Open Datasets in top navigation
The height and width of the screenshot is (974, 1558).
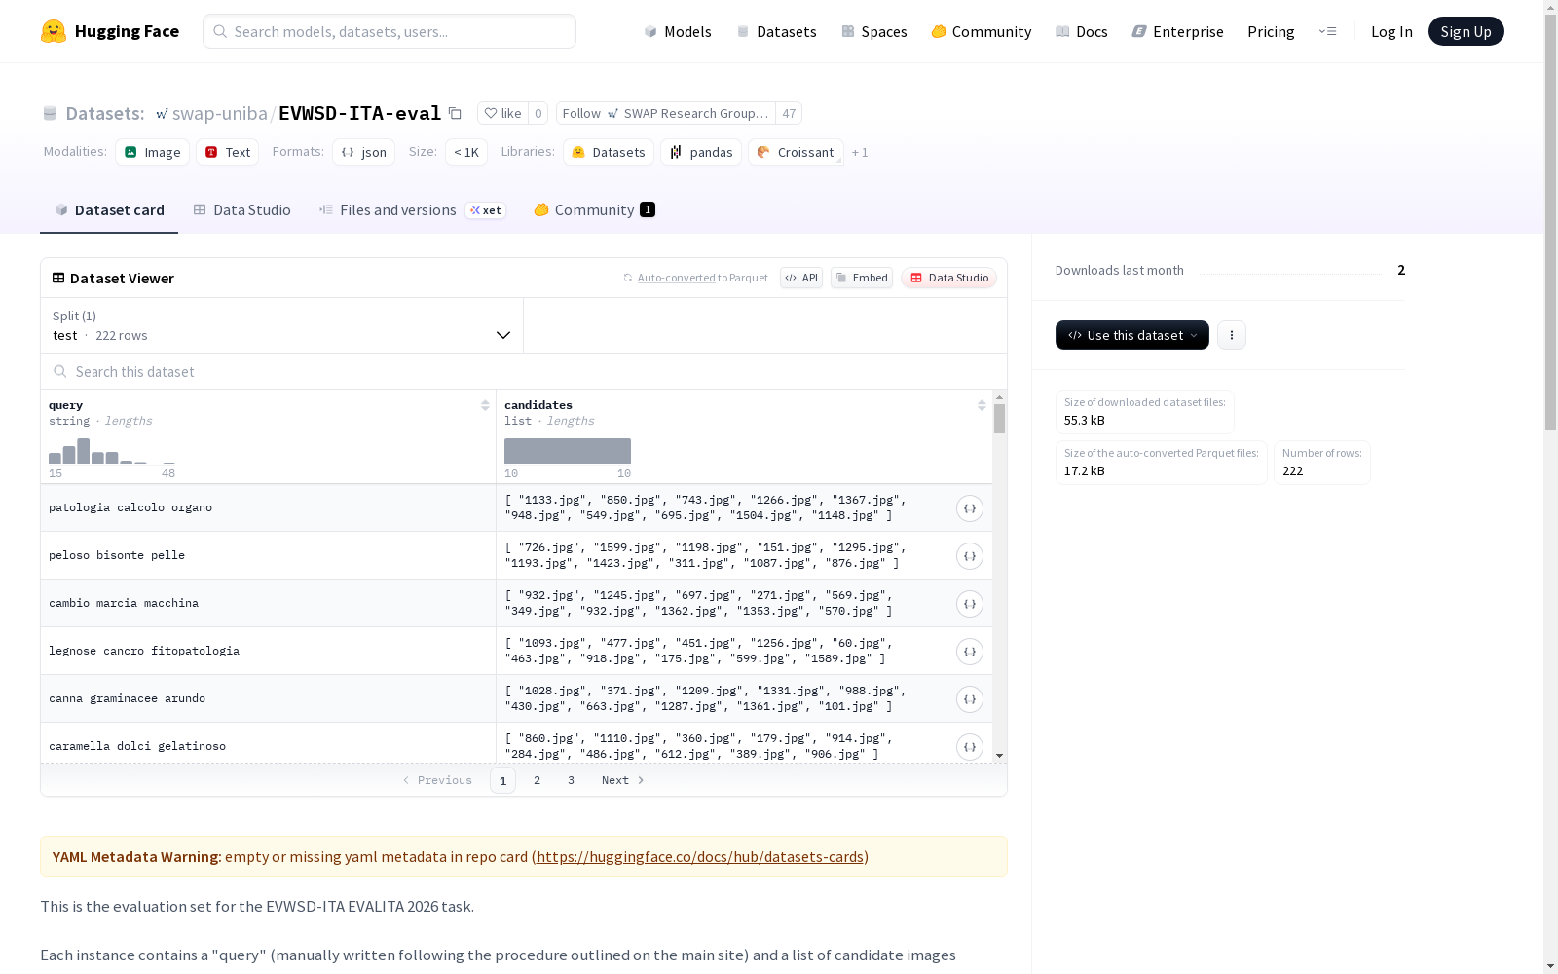(x=776, y=31)
